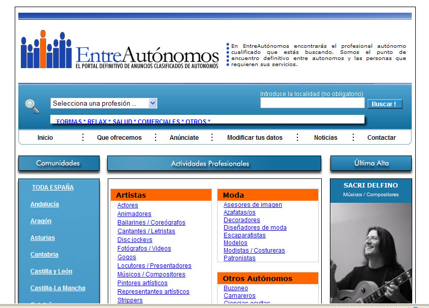The height and width of the screenshot is (308, 429).
Task: Click the SALUD link in the scrolling banner
Action: (122, 121)
